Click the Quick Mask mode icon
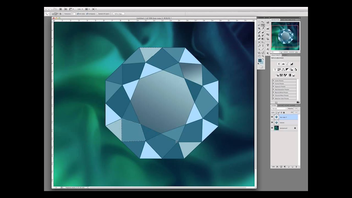Image resolution: width=352 pixels, height=198 pixels. point(261,67)
